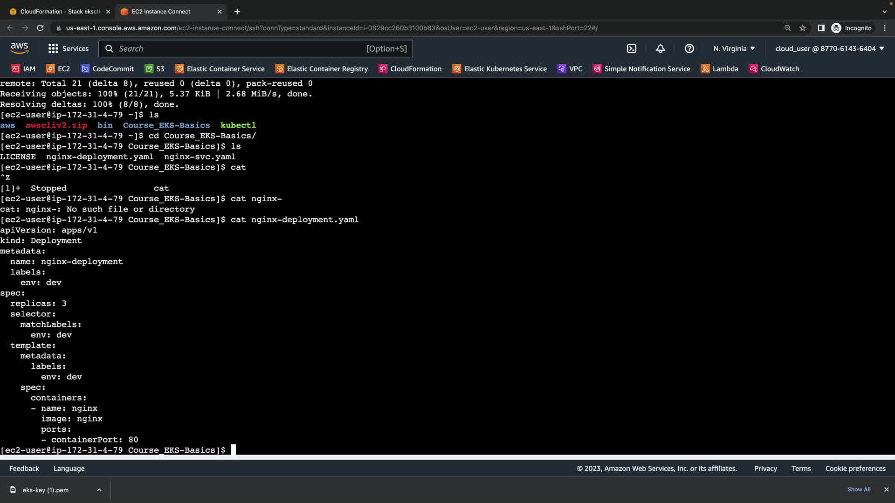Expand N. Virginia region dropdown
The width and height of the screenshot is (895, 503).
(x=734, y=48)
